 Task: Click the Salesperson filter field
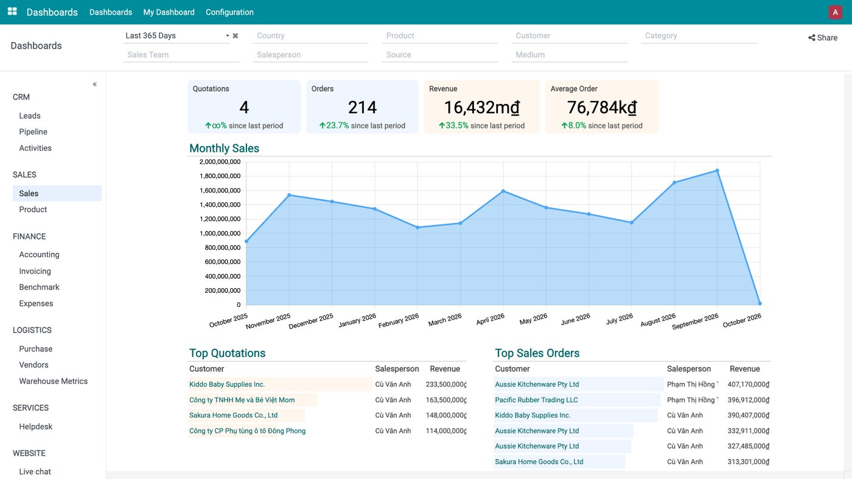(x=310, y=55)
